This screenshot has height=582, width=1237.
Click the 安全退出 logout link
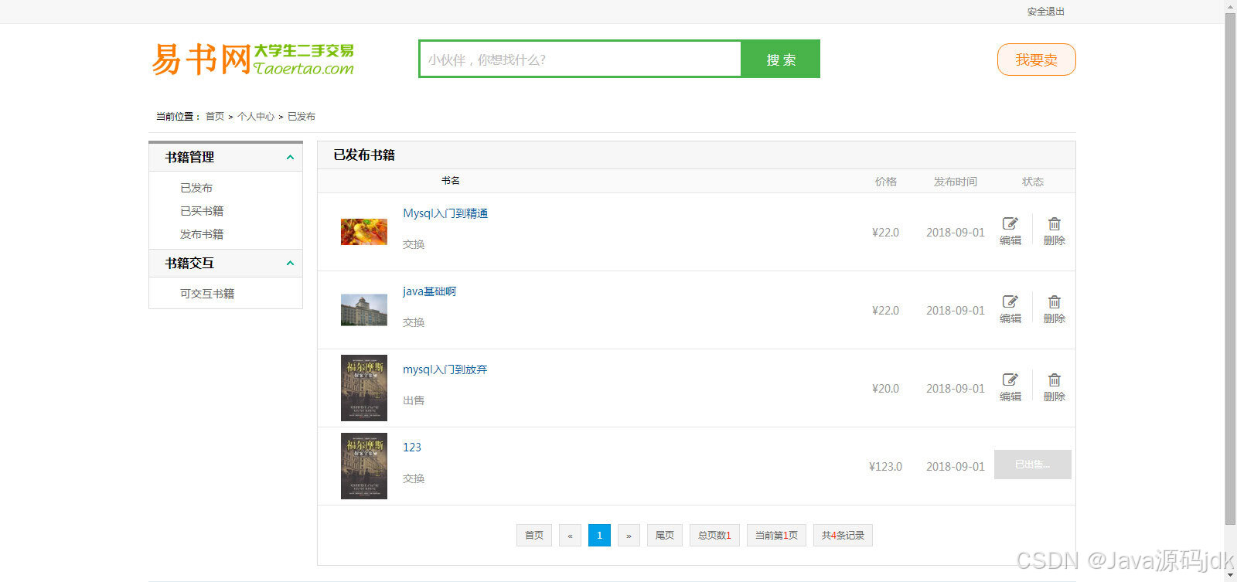(1045, 12)
